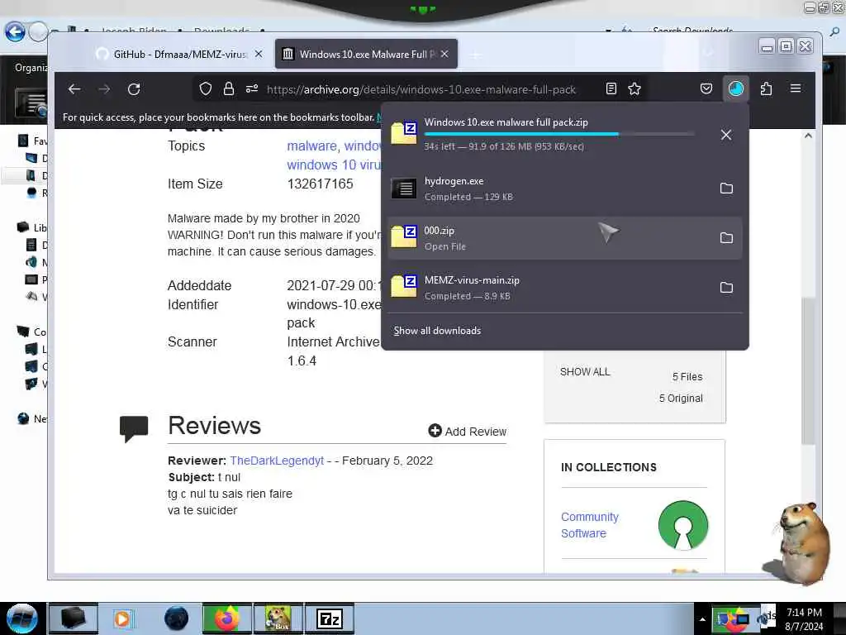Open 7-Zip from the taskbar

pyautogui.click(x=330, y=618)
